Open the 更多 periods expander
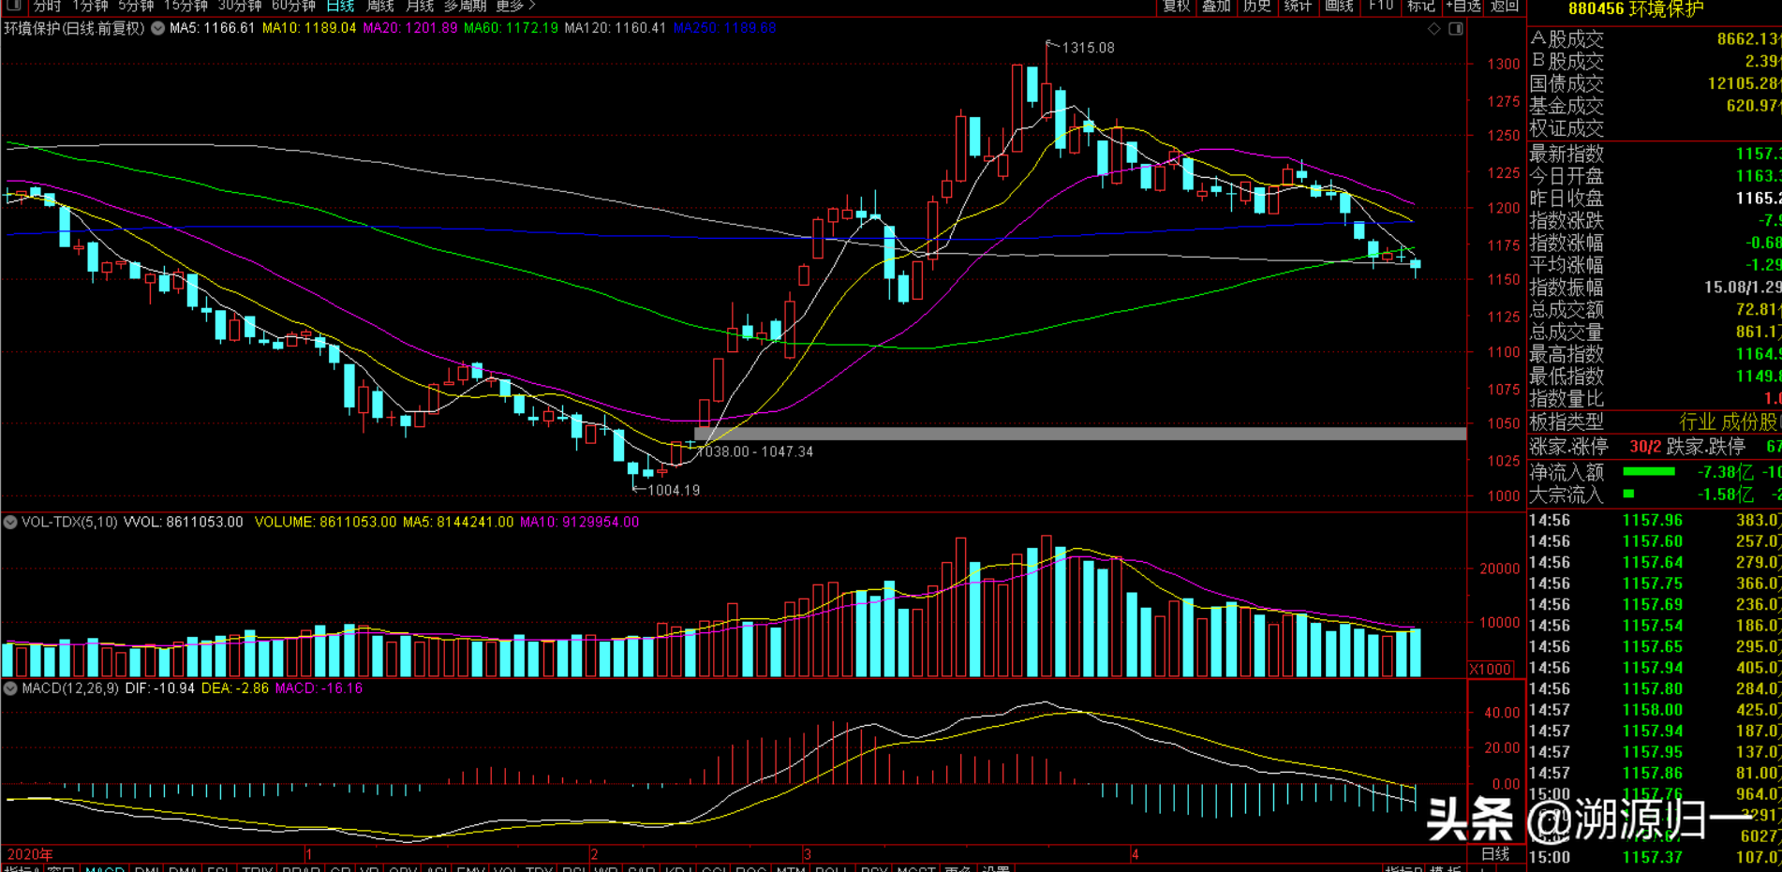 point(514,6)
